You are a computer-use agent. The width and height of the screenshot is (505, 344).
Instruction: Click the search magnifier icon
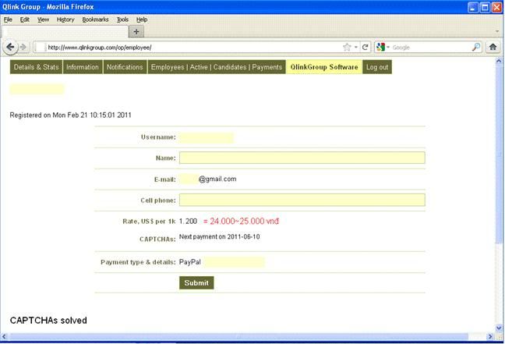(x=476, y=47)
